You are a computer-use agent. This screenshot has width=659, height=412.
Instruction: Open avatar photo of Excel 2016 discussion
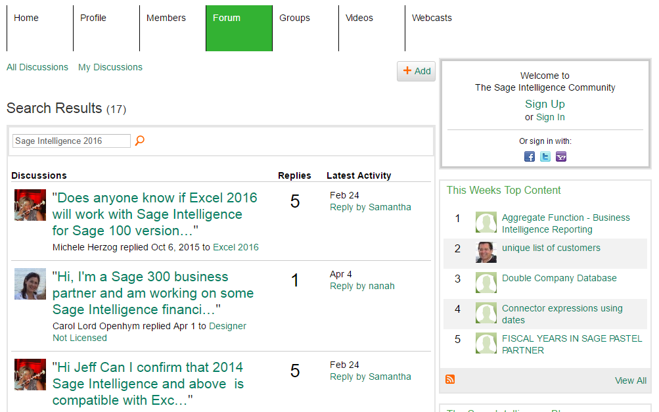(30, 205)
